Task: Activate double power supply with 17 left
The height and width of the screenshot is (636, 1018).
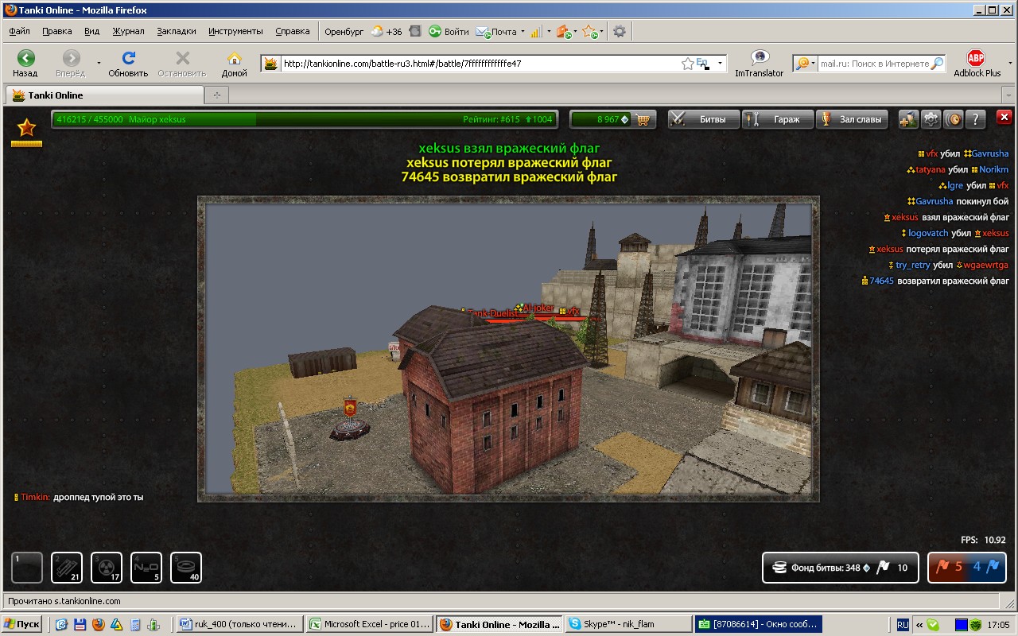Action: point(107,568)
